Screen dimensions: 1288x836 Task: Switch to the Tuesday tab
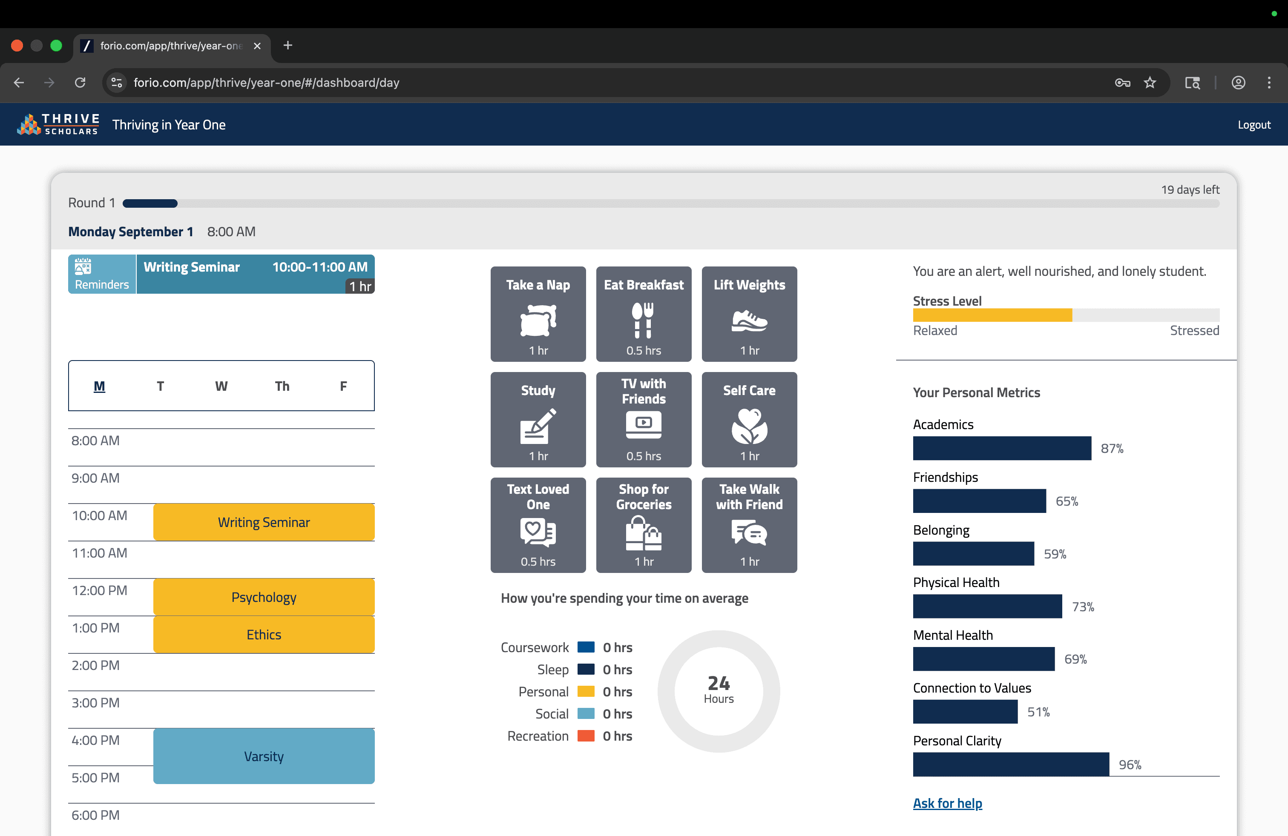160,386
